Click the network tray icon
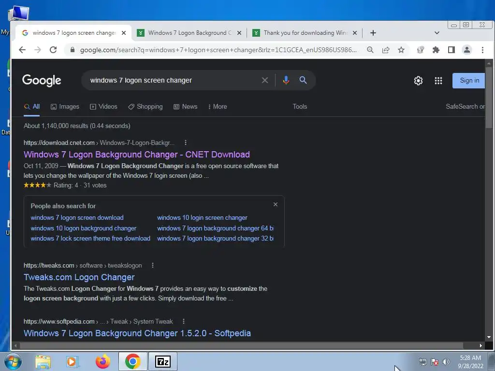Image resolution: width=495 pixels, height=371 pixels. point(422,362)
